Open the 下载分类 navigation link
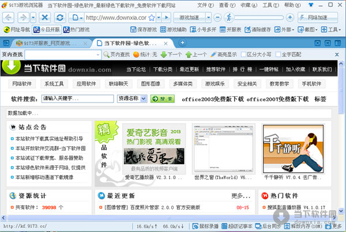The image size is (346, 232). [163, 70]
